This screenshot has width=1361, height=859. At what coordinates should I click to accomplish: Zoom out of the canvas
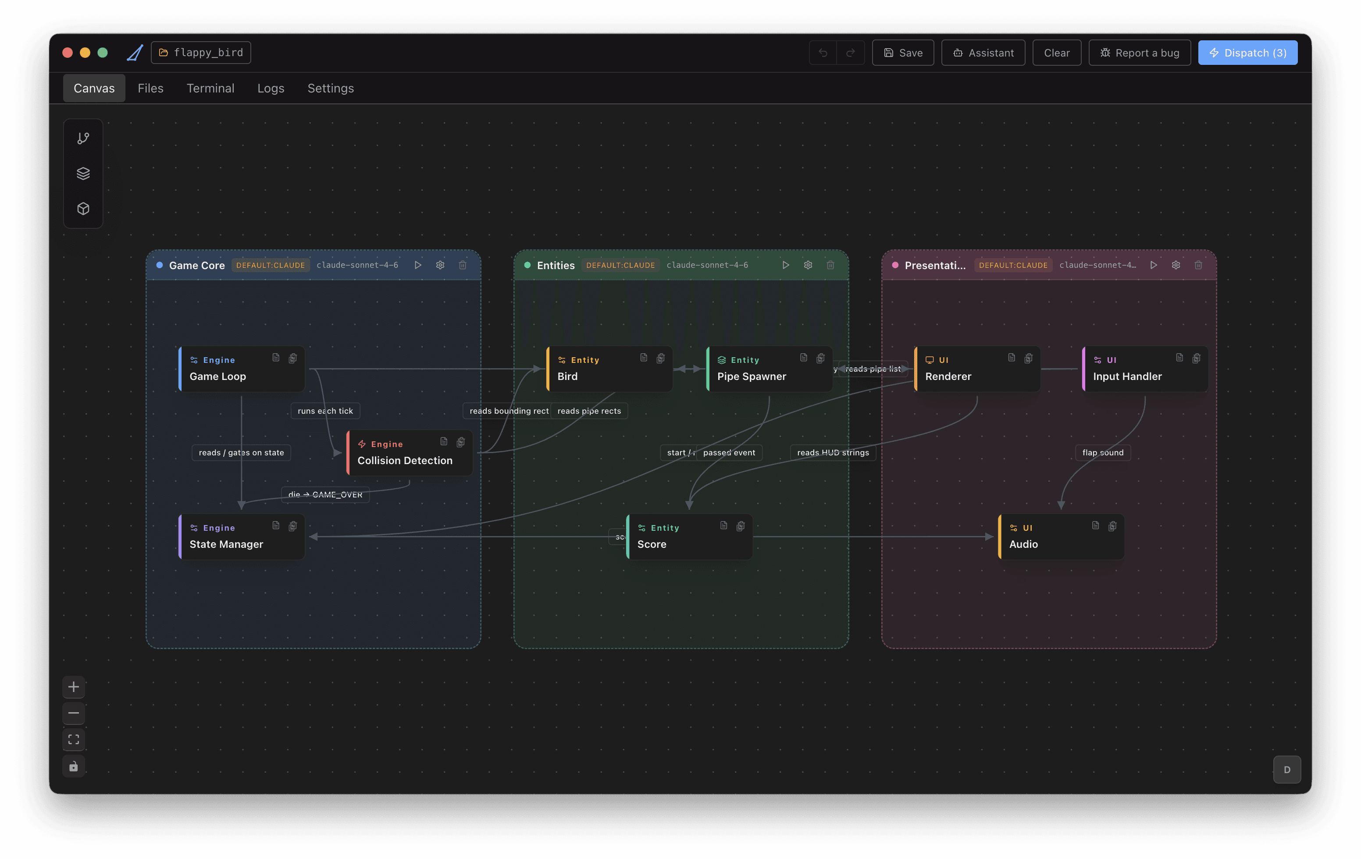[x=74, y=713]
